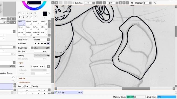177x99 pixels.
Task: Choose the Pencil brush
Action: pos(22,23)
